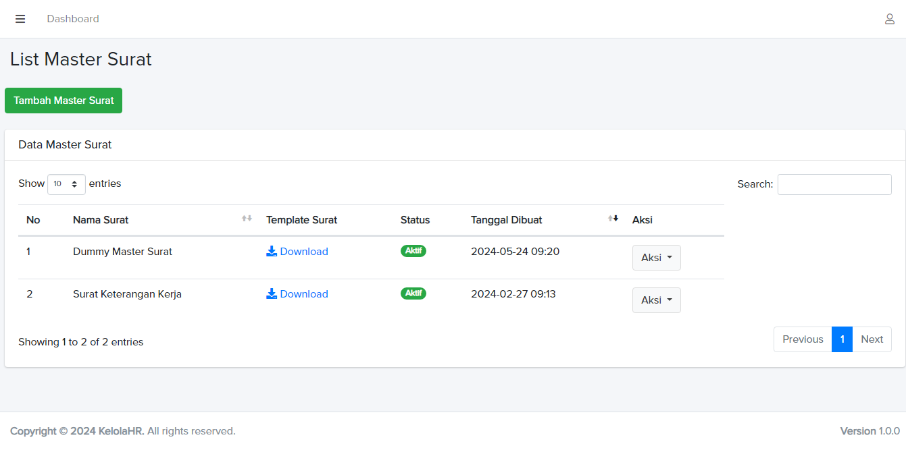Open Aksi dropdown for Surat Keterangan Kerja
The width and height of the screenshot is (906, 450).
tap(656, 300)
